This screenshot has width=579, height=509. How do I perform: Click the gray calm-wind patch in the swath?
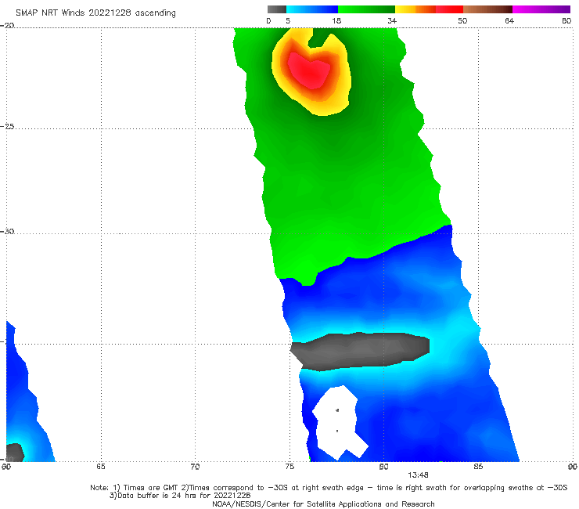point(360,351)
